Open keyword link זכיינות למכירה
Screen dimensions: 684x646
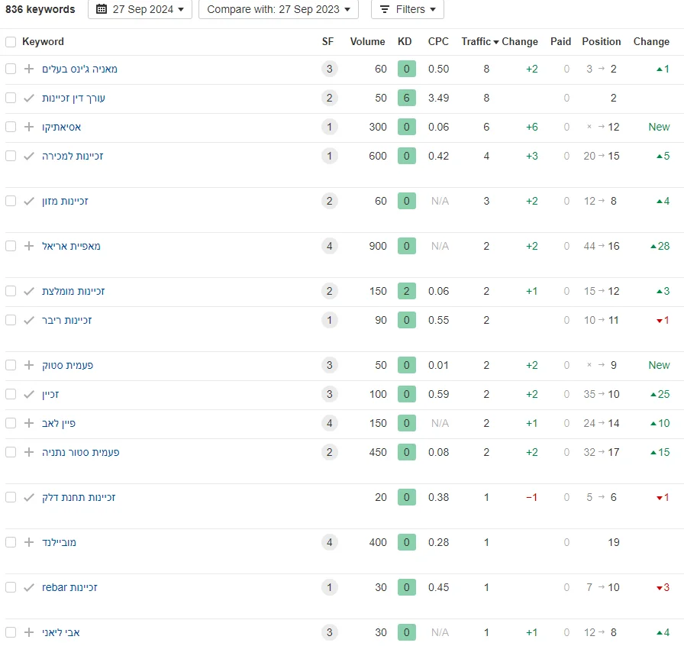73,157
